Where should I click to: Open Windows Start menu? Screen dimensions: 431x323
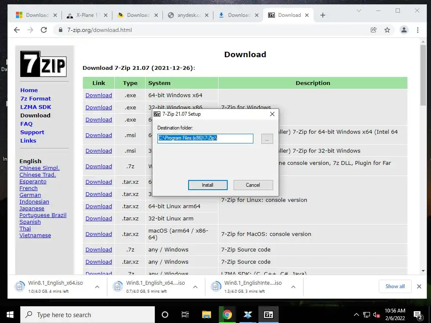(x=10, y=315)
